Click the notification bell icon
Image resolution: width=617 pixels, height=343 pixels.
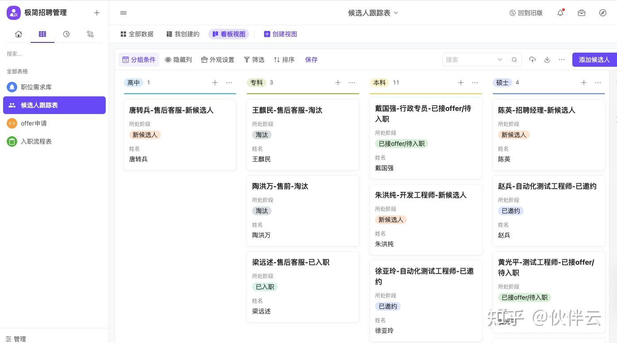pyautogui.click(x=560, y=13)
